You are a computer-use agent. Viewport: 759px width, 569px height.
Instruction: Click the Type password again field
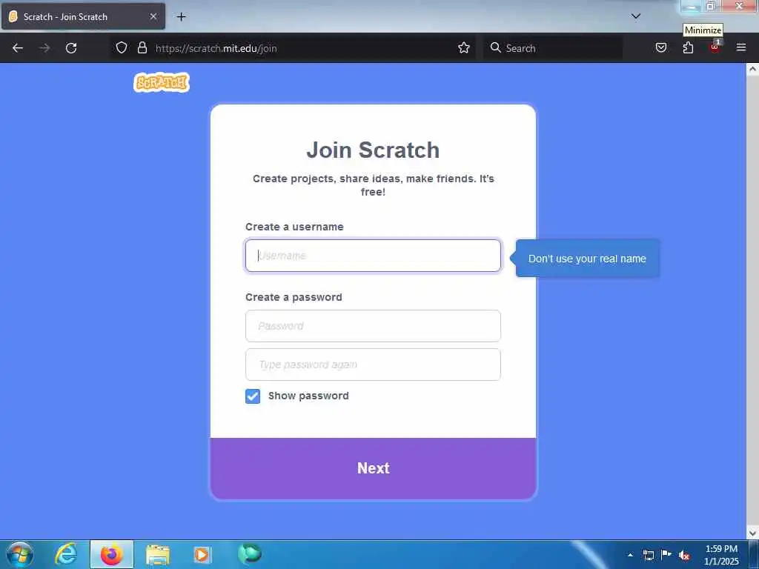tap(373, 365)
